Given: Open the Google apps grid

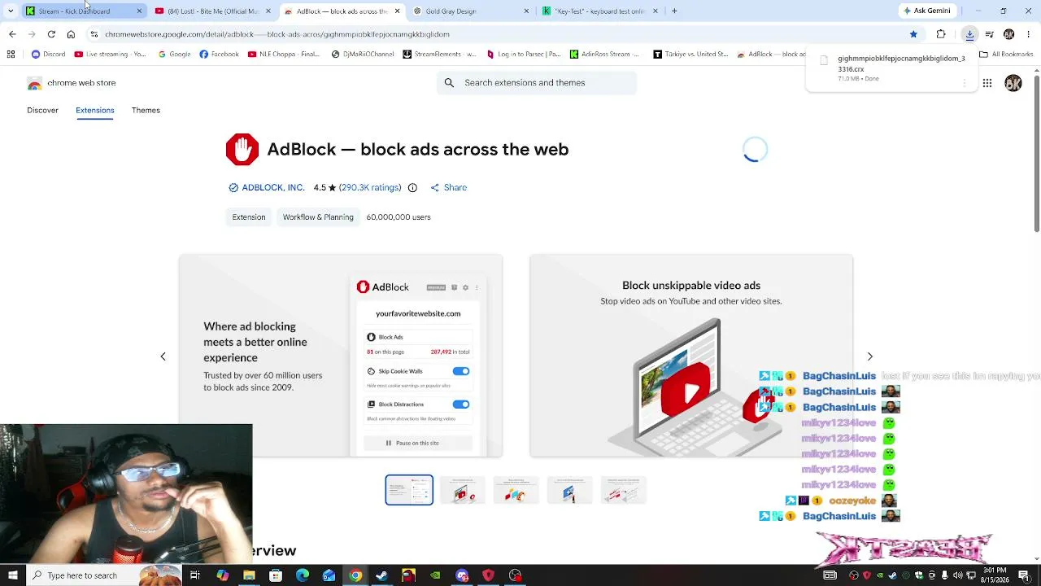Looking at the screenshot, I should click(x=987, y=83).
